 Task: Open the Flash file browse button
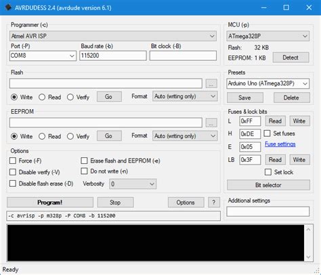[211, 83]
